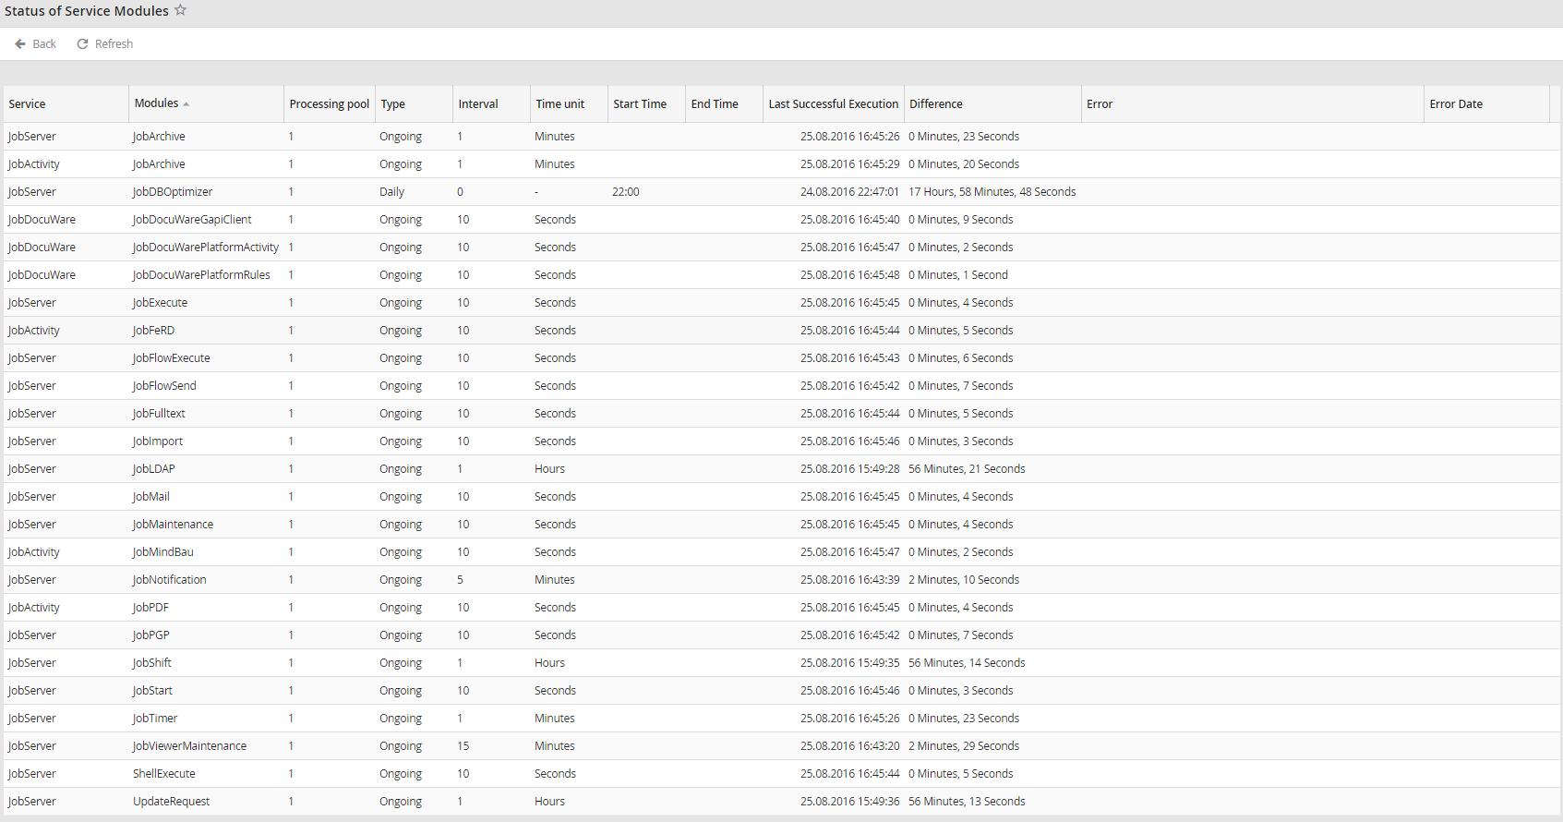Refresh the service modules list
The image size is (1563, 822).
pyautogui.click(x=104, y=43)
